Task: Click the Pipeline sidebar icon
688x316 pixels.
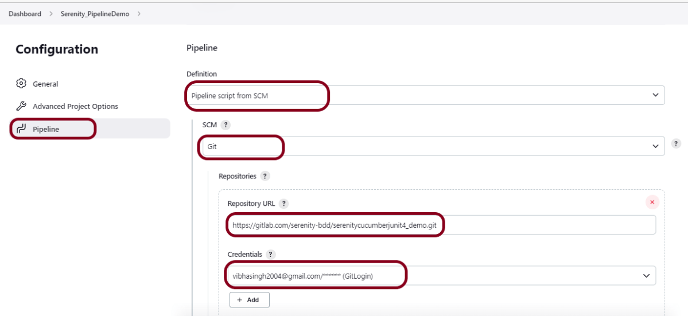Action: click(x=21, y=129)
